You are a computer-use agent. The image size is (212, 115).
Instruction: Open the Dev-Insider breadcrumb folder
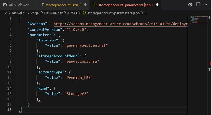coord(53,13)
